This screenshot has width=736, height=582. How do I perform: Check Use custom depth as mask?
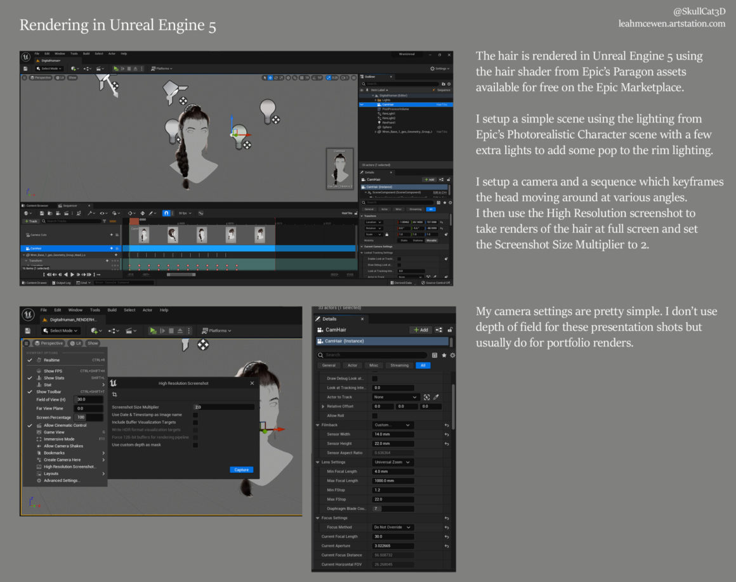[x=195, y=444]
